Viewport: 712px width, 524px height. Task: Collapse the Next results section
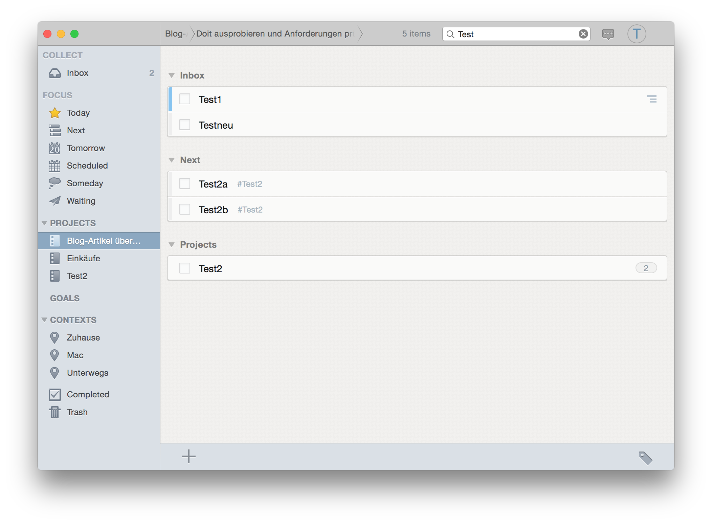click(x=172, y=160)
